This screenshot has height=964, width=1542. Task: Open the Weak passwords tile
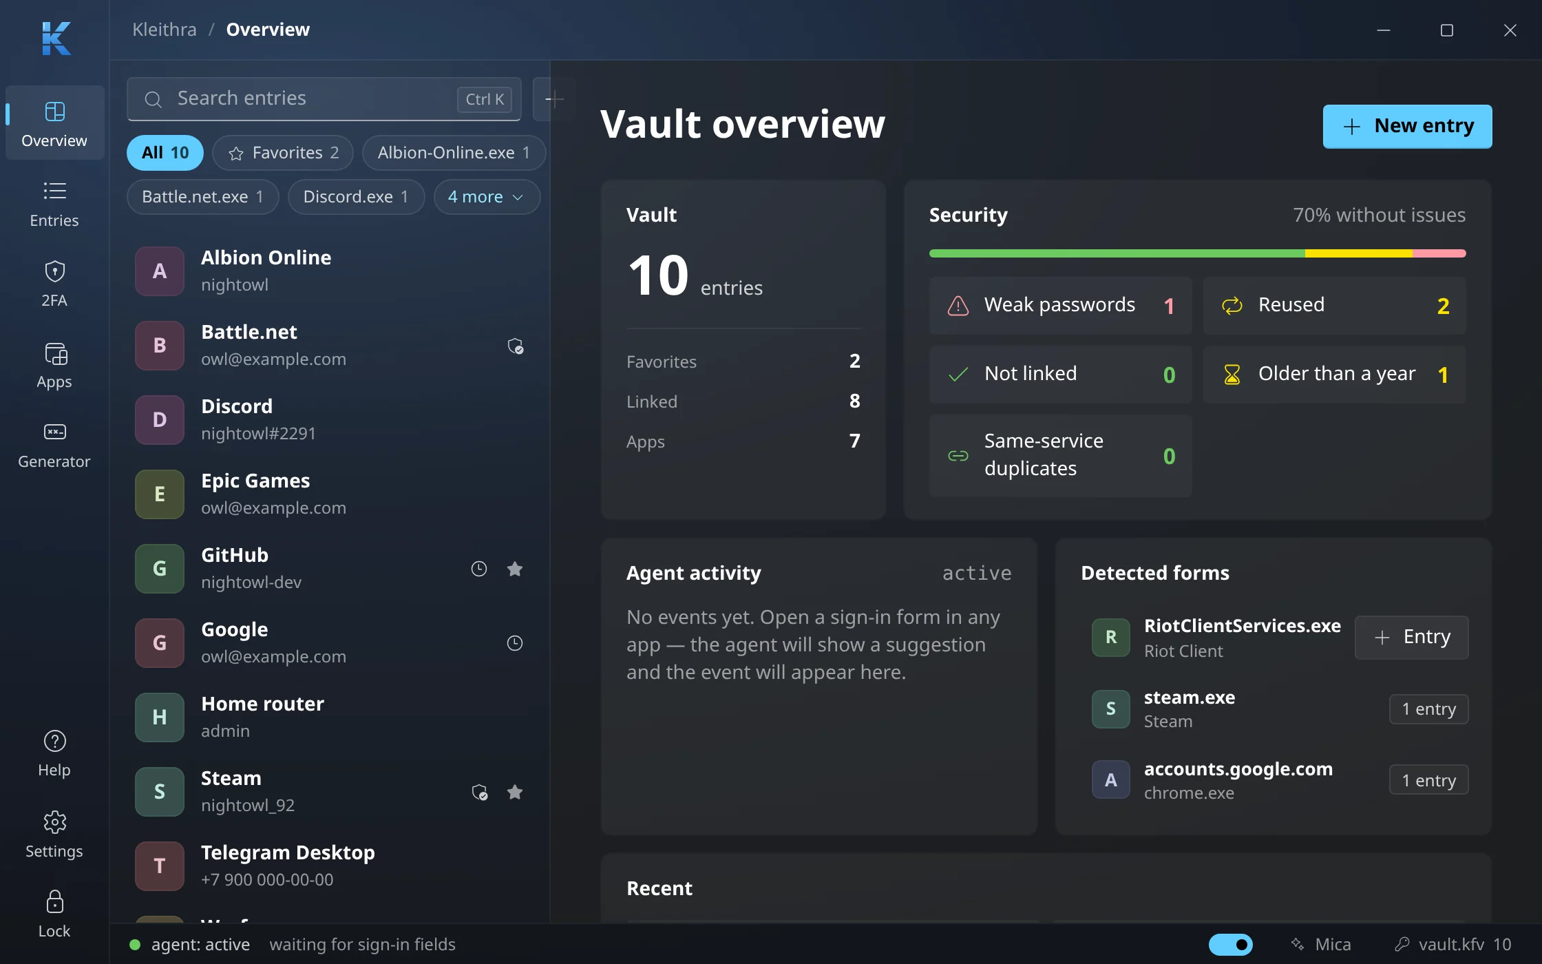pyautogui.click(x=1060, y=306)
